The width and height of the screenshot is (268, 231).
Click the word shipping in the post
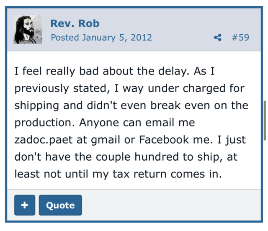click(x=37, y=106)
